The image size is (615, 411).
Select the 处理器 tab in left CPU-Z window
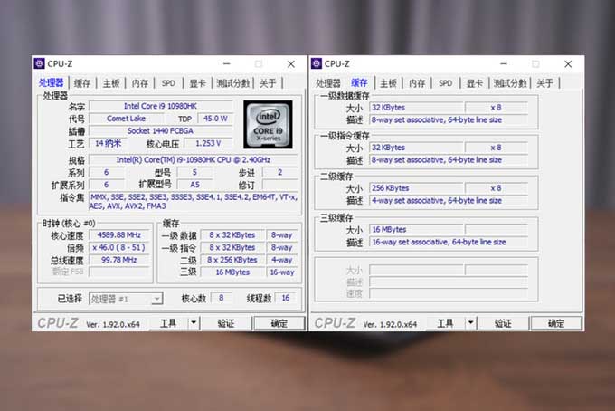click(x=52, y=82)
